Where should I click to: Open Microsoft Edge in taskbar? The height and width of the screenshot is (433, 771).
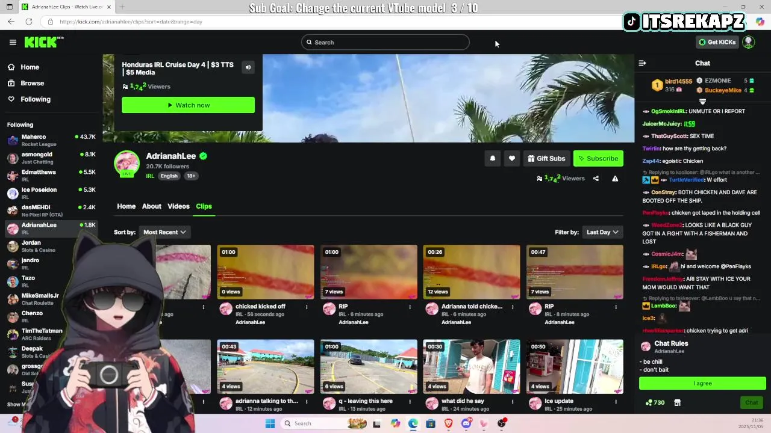click(413, 423)
